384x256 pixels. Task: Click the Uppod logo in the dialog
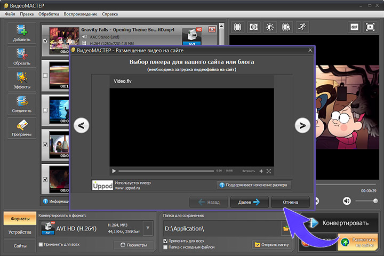[102, 186]
